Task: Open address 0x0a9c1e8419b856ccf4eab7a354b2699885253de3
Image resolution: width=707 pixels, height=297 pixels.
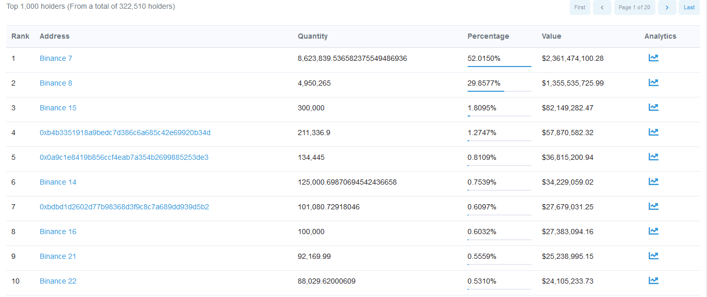Action: pyautogui.click(x=124, y=157)
